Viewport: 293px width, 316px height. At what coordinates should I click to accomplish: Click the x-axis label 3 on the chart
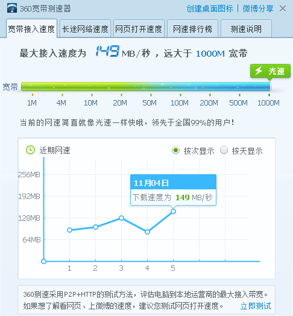coord(121,268)
